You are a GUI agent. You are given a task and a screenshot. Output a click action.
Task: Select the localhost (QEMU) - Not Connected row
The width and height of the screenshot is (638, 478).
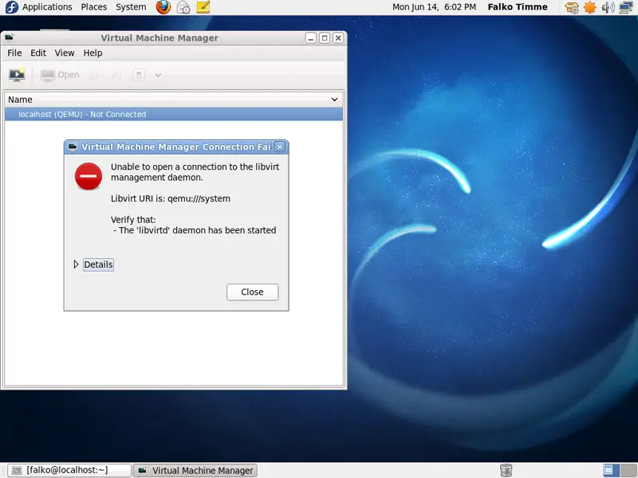click(174, 114)
